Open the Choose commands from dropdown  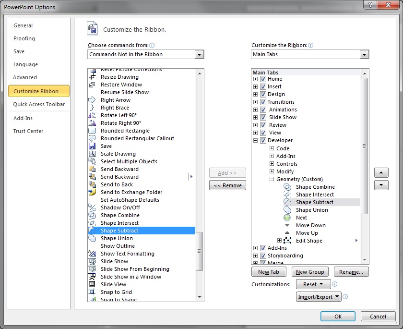[x=199, y=54]
